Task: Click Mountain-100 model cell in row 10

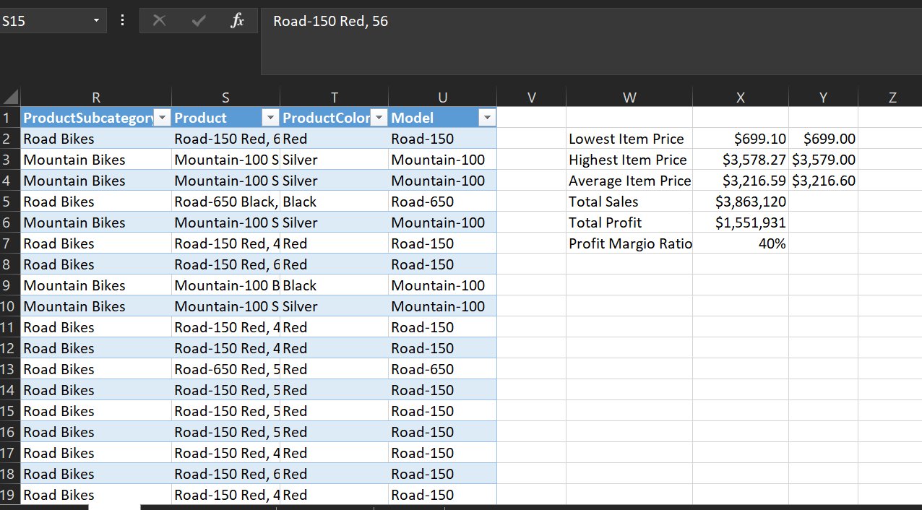Action: click(x=442, y=306)
